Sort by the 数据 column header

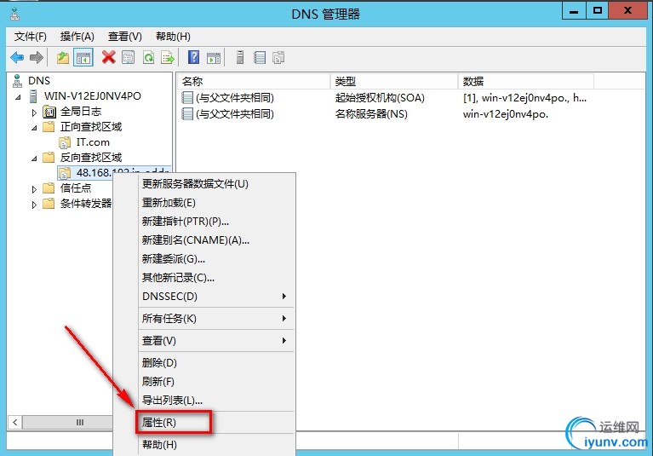point(526,81)
